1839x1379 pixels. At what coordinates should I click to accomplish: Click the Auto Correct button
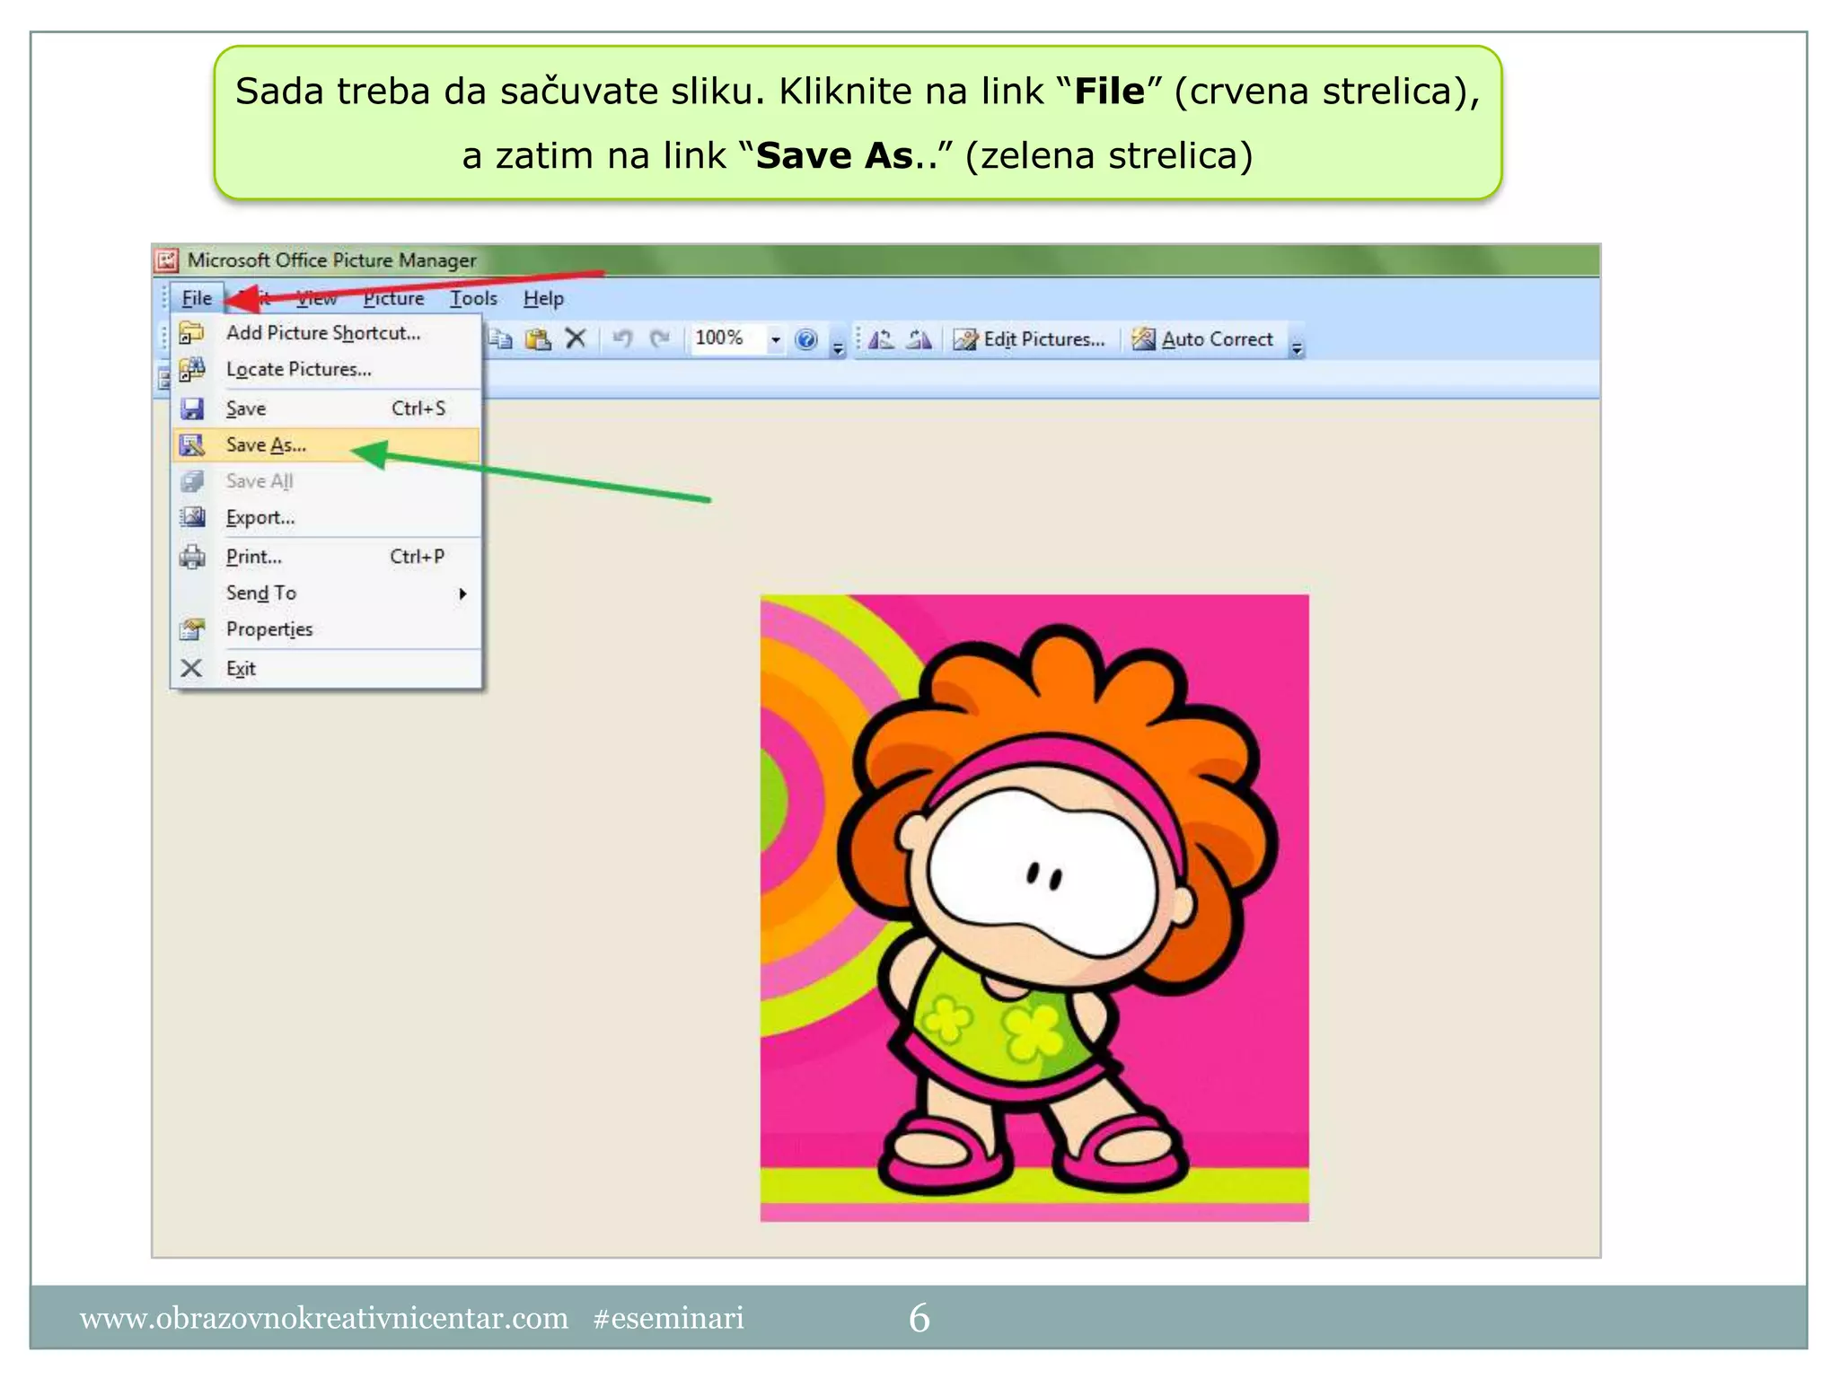[1203, 339]
